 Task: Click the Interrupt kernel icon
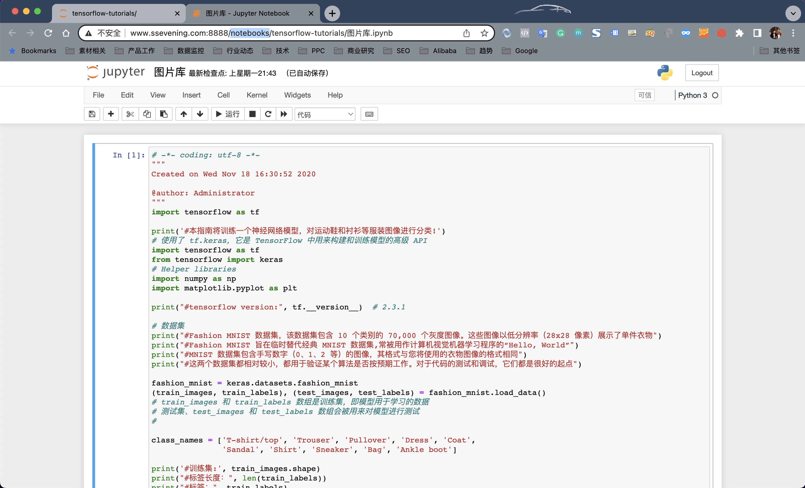coord(252,114)
